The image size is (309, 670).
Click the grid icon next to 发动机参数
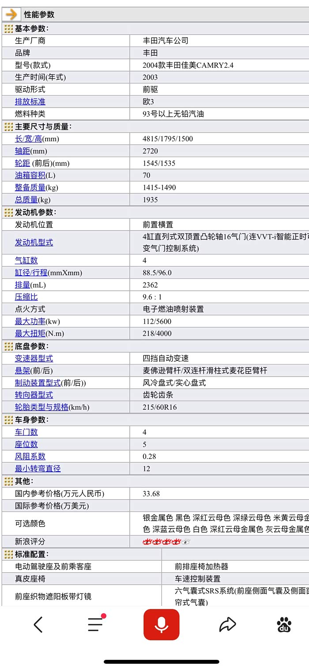[8, 212]
